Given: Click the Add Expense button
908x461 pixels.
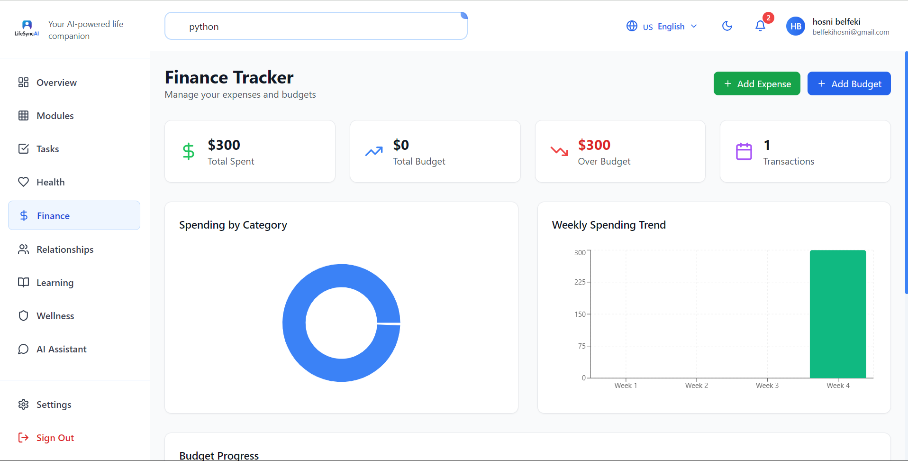Looking at the screenshot, I should pyautogui.click(x=757, y=83).
